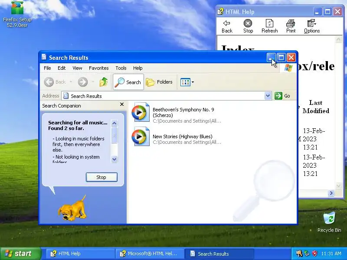Open the File menu
This screenshot has width=347, height=260.
click(x=47, y=68)
